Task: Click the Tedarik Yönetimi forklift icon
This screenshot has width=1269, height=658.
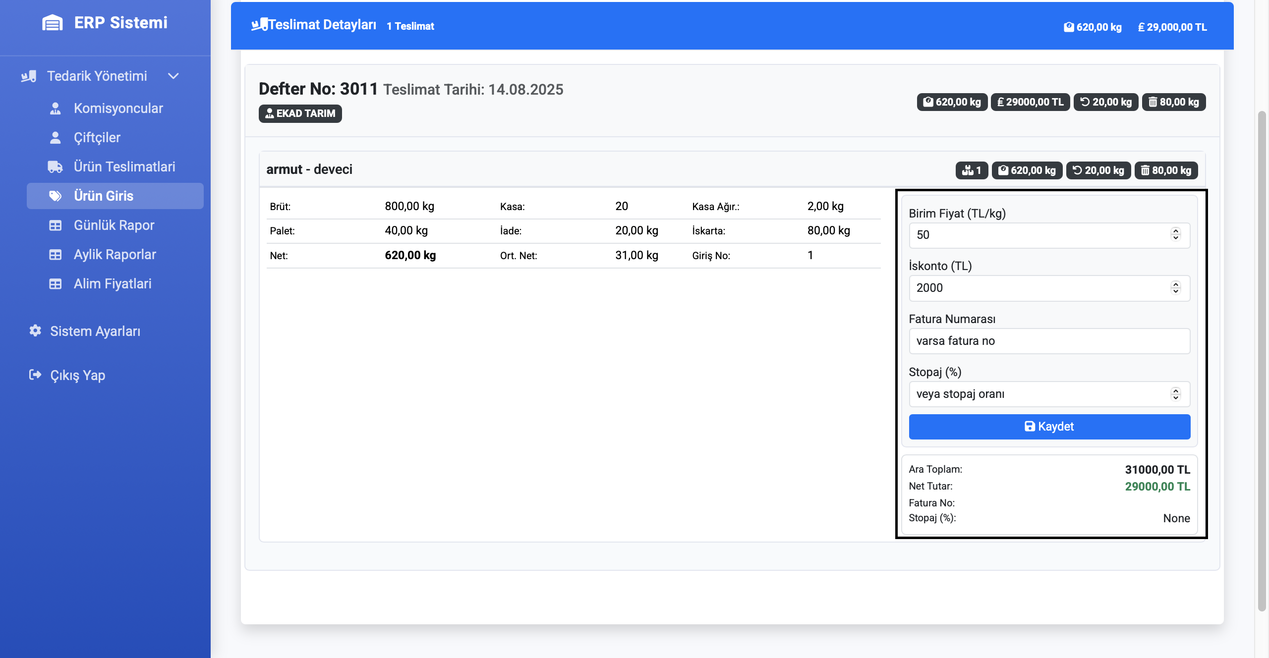Action: pyautogui.click(x=29, y=76)
